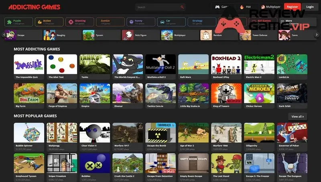Open the Random tag icon

[206, 35]
